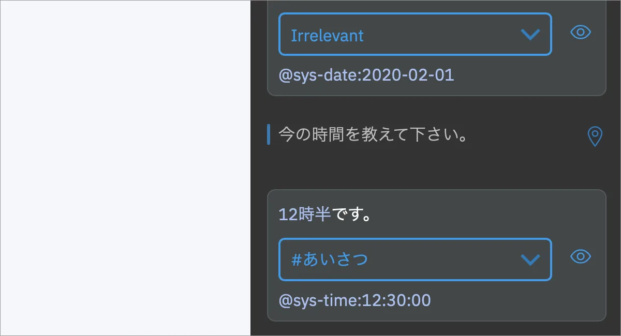Click the 12:30:00 time value
621x336 pixels.
point(396,300)
